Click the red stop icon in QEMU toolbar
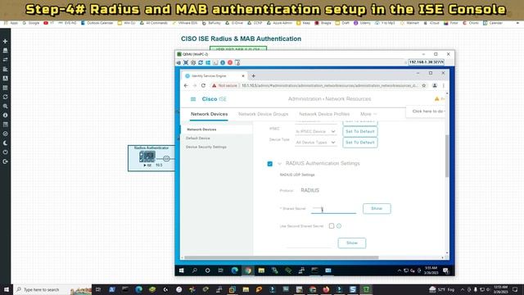 (x=230, y=62)
